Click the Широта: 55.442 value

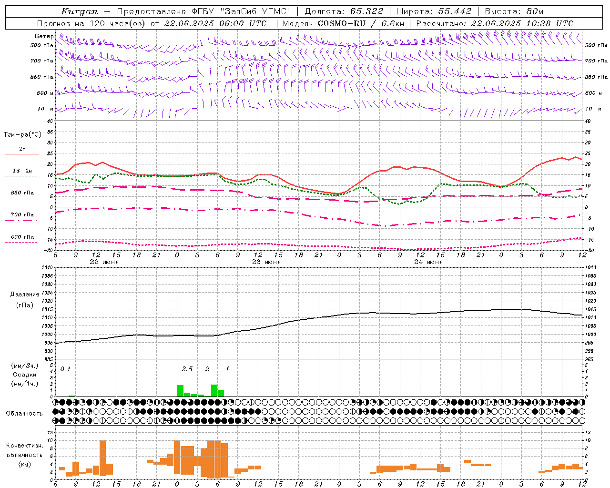[x=434, y=11]
